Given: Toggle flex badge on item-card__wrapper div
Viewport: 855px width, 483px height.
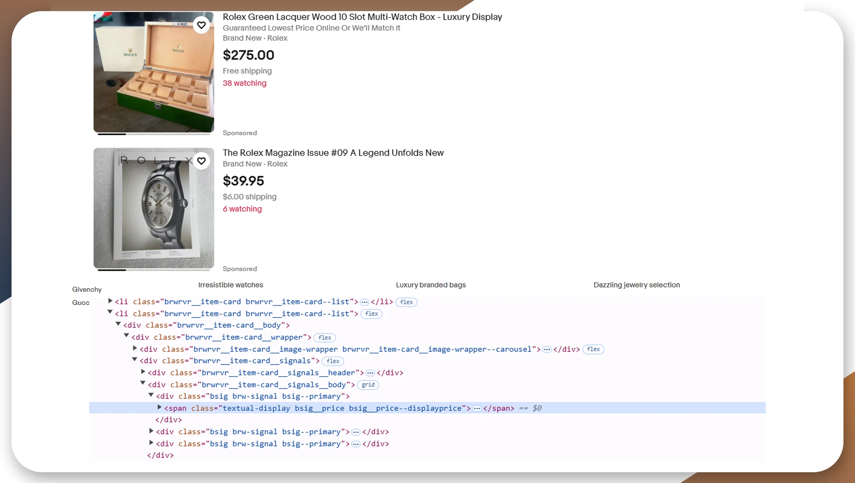Looking at the screenshot, I should 325,338.
